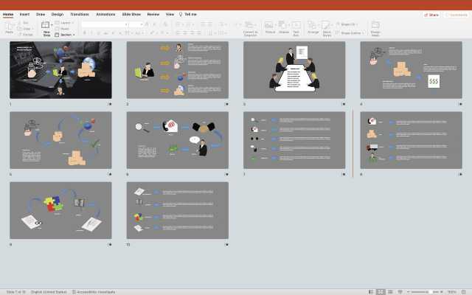
Task: Click the Paste icon in the ribbon
Action: pyautogui.click(x=9, y=27)
